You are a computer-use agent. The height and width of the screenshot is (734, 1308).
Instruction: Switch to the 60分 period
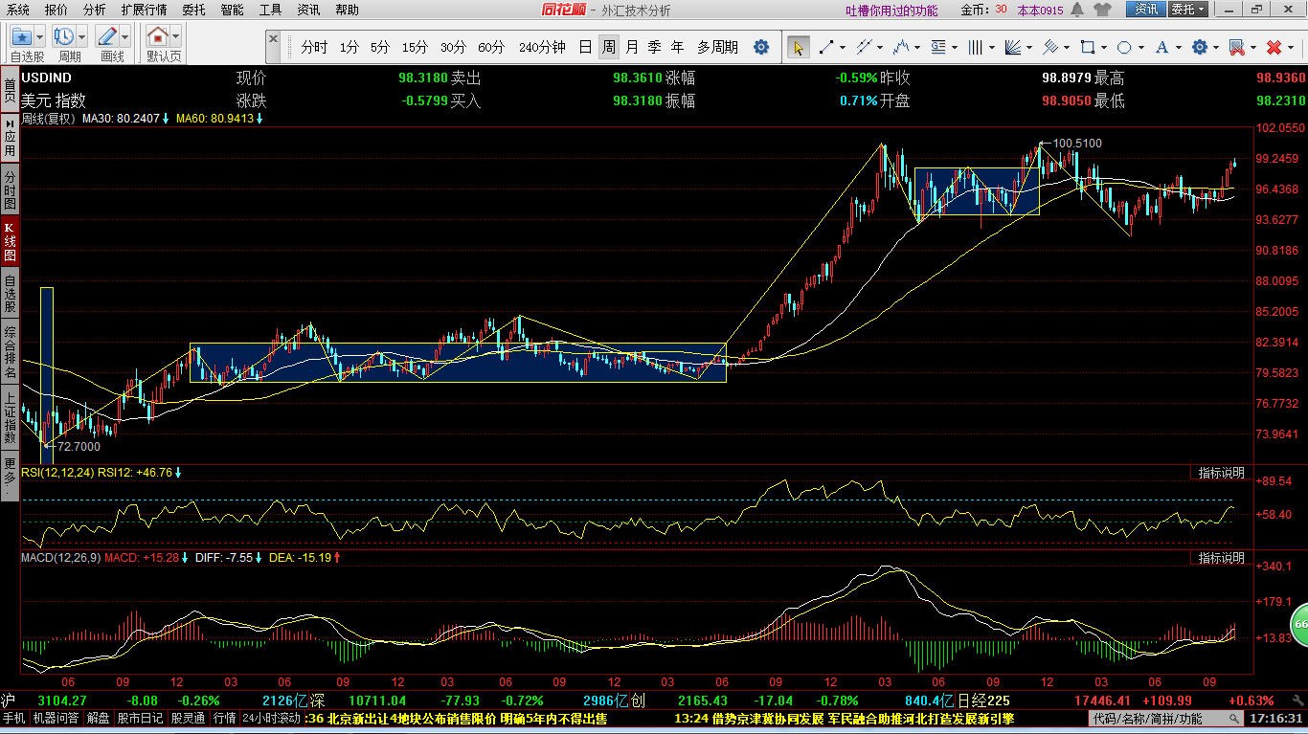[491, 47]
